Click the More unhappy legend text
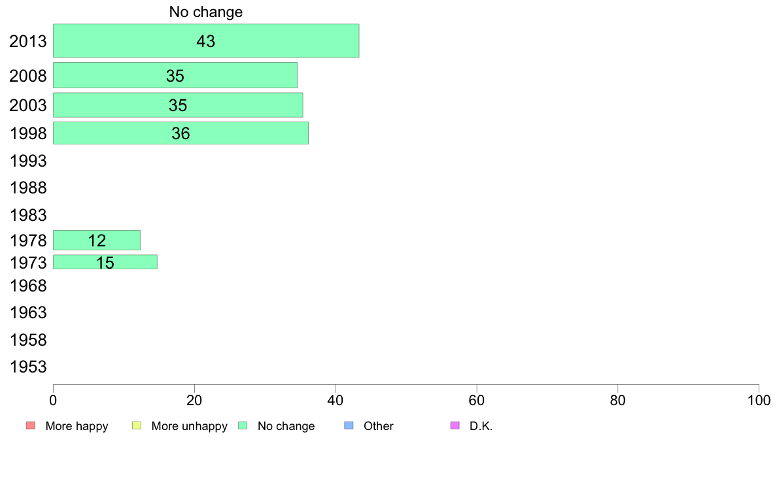 tap(189, 426)
